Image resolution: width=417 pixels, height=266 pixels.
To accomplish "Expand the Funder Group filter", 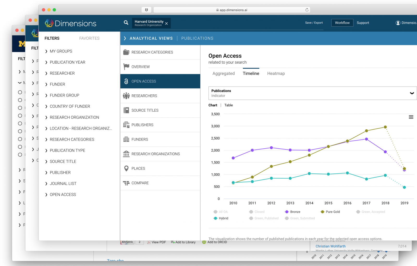I will (x=64, y=95).
